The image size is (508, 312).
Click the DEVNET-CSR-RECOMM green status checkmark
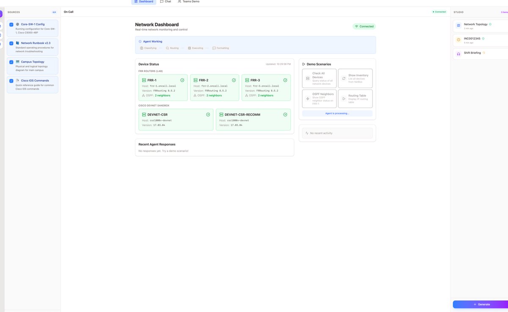(x=285, y=114)
